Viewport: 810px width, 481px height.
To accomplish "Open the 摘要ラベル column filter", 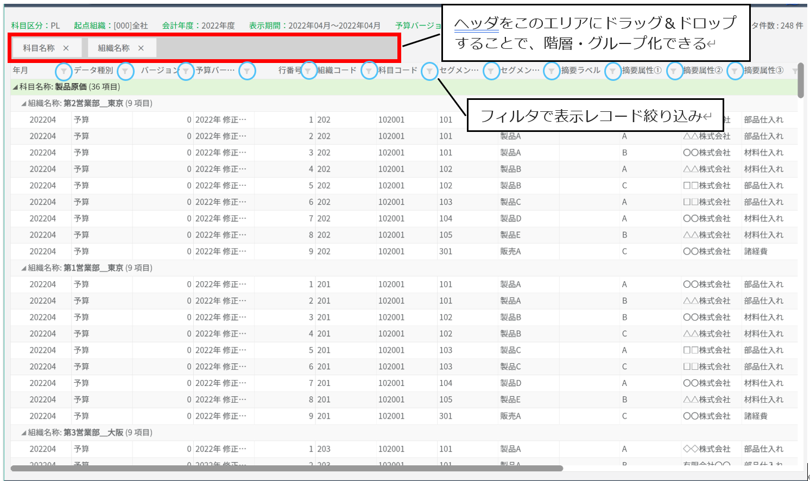I will 613,71.
